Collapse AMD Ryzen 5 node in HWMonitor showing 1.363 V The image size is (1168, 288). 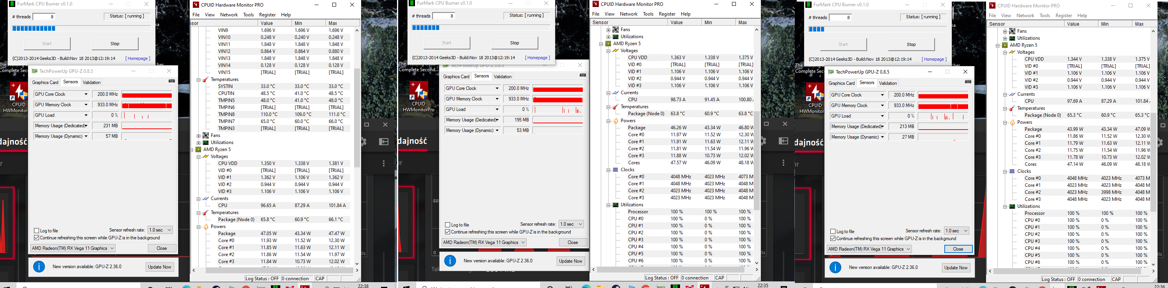(x=601, y=44)
